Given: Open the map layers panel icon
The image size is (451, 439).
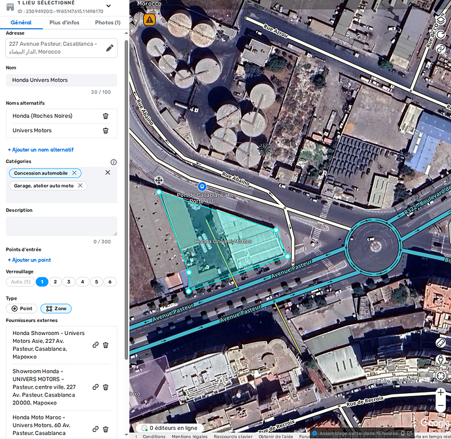Looking at the screenshot, I should point(441,20).
